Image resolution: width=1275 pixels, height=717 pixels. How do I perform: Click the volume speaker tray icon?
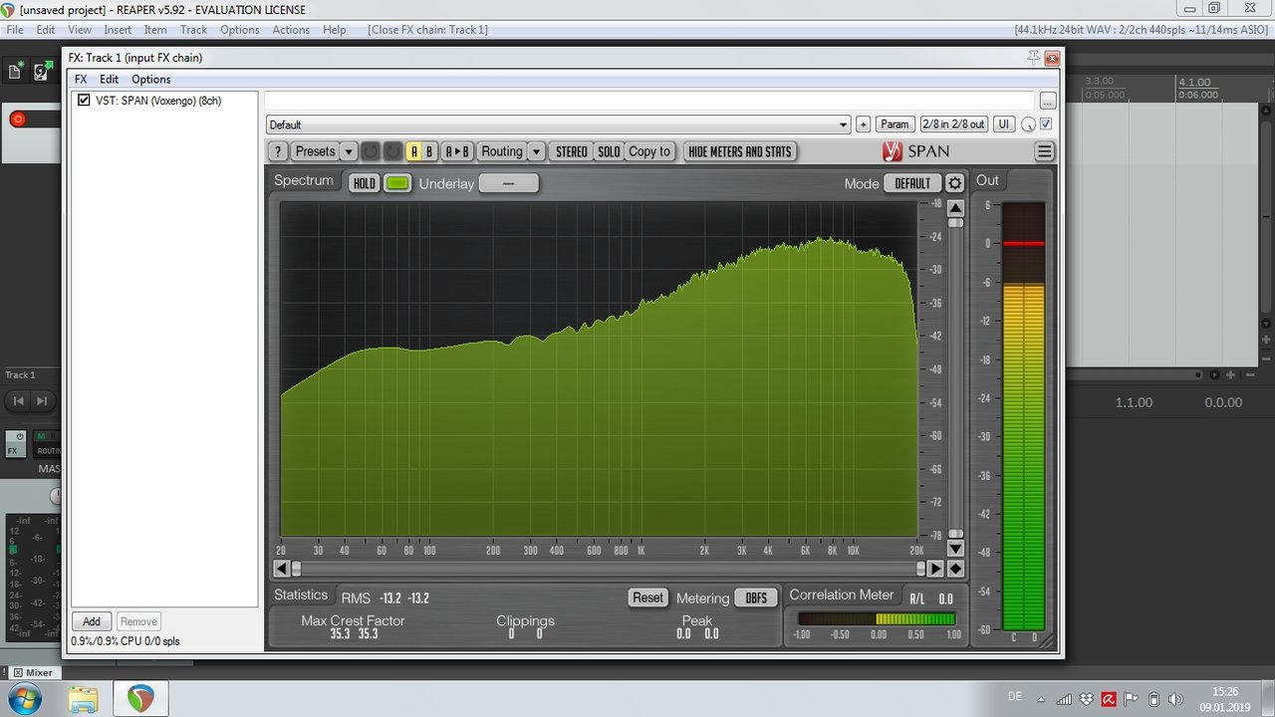(1176, 699)
